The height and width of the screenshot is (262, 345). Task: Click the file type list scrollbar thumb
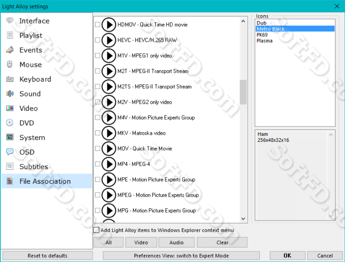(x=243, y=92)
